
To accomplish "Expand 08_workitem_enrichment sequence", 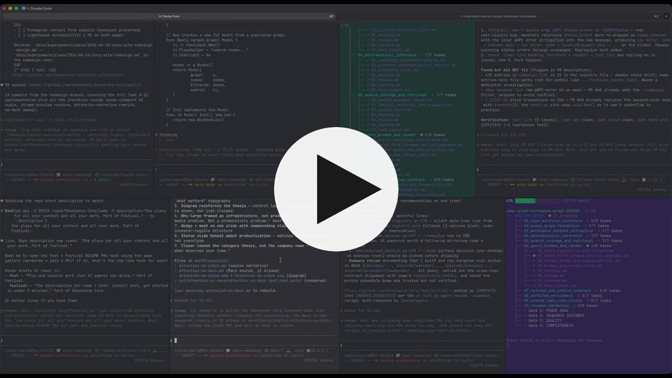I will 548,296.
